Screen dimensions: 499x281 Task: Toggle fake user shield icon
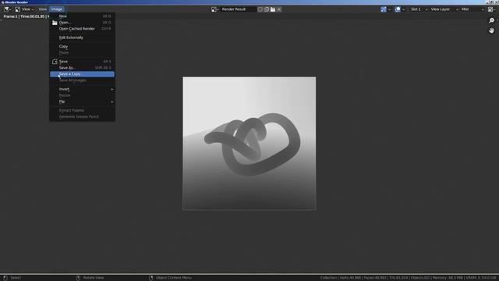click(260, 9)
